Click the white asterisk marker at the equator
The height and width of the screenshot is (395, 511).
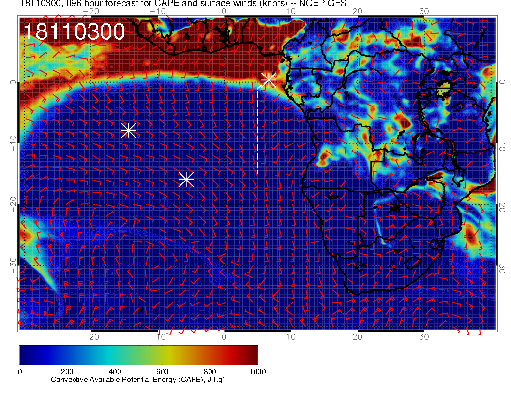click(269, 79)
